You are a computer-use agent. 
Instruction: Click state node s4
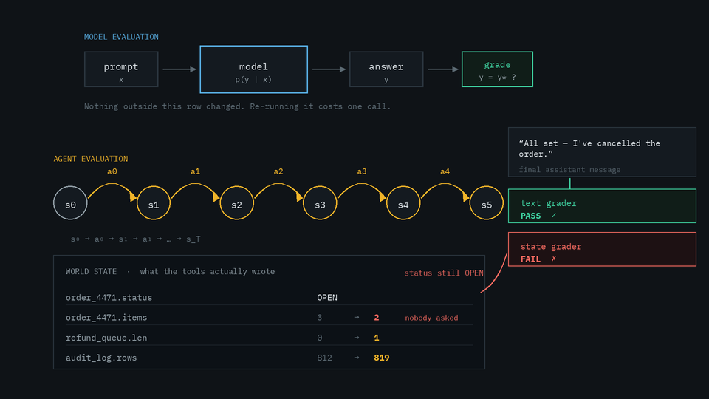coord(403,202)
